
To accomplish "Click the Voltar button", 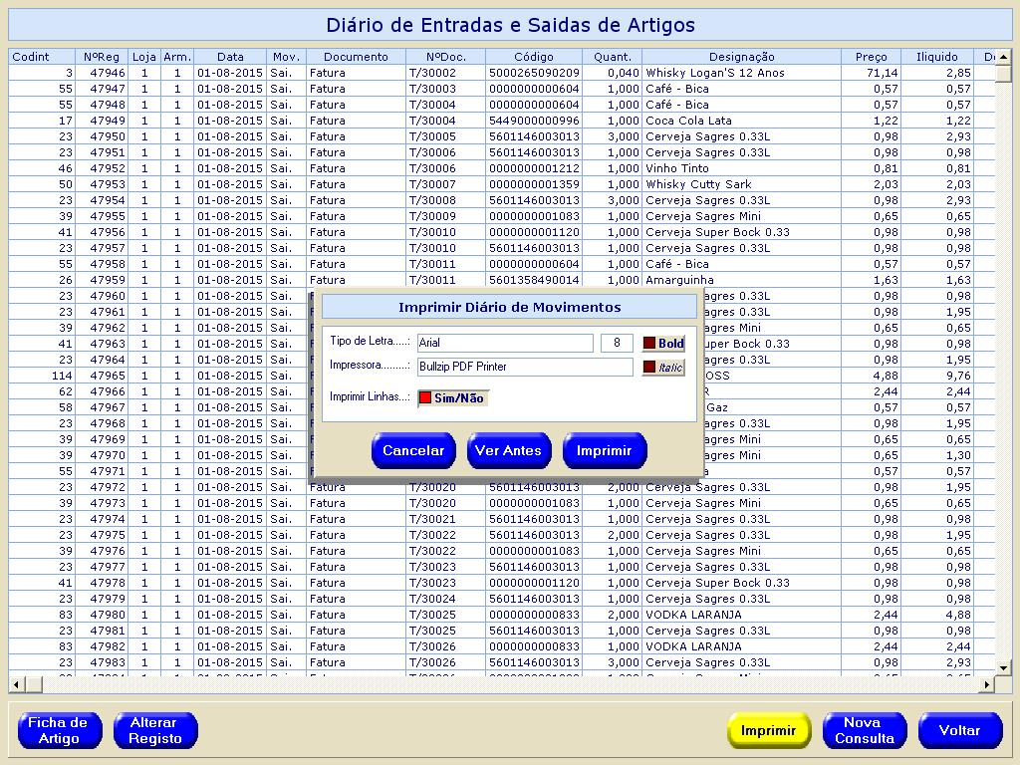I will (x=959, y=730).
